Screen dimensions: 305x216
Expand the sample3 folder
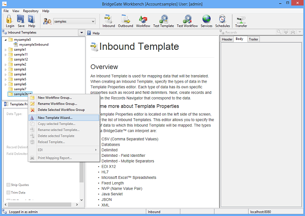[6, 69]
